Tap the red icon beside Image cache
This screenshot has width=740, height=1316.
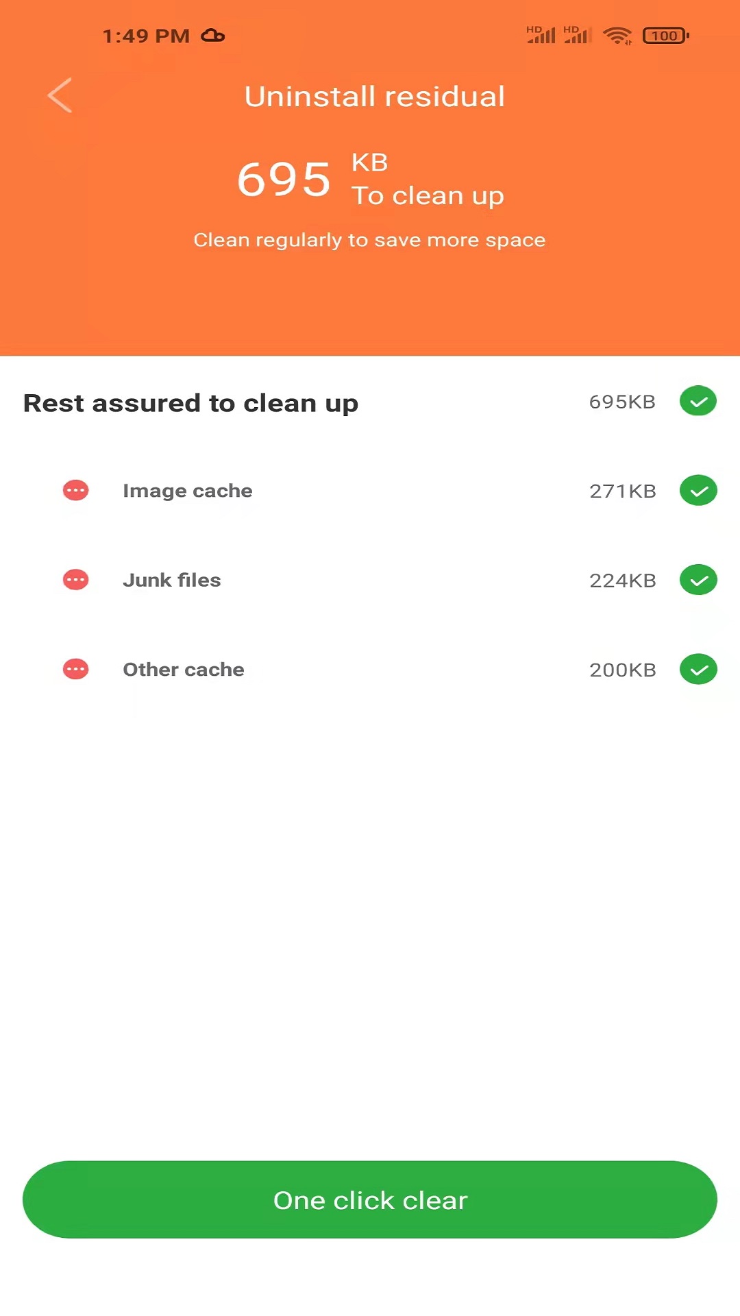75,490
